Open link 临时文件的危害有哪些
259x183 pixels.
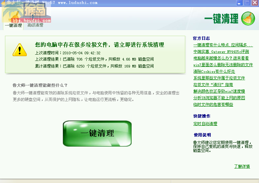pos(213,105)
